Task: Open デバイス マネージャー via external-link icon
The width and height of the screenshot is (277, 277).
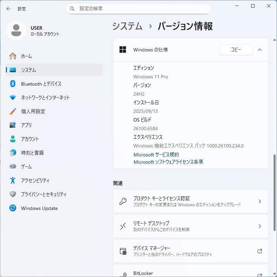Action: 259,251
